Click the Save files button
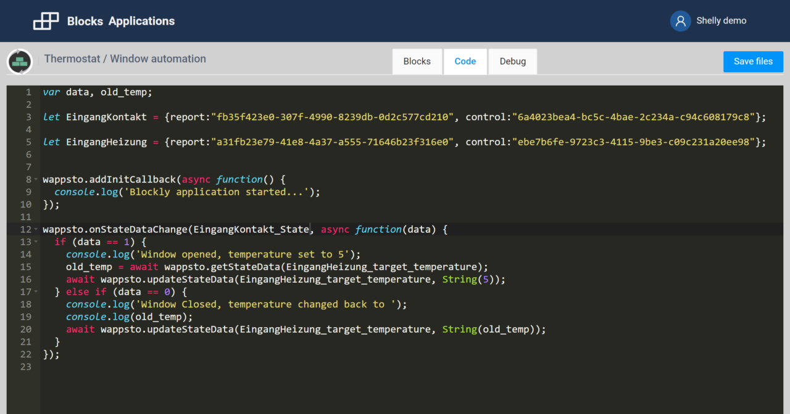Screen dimensions: 790x414 coord(753,61)
